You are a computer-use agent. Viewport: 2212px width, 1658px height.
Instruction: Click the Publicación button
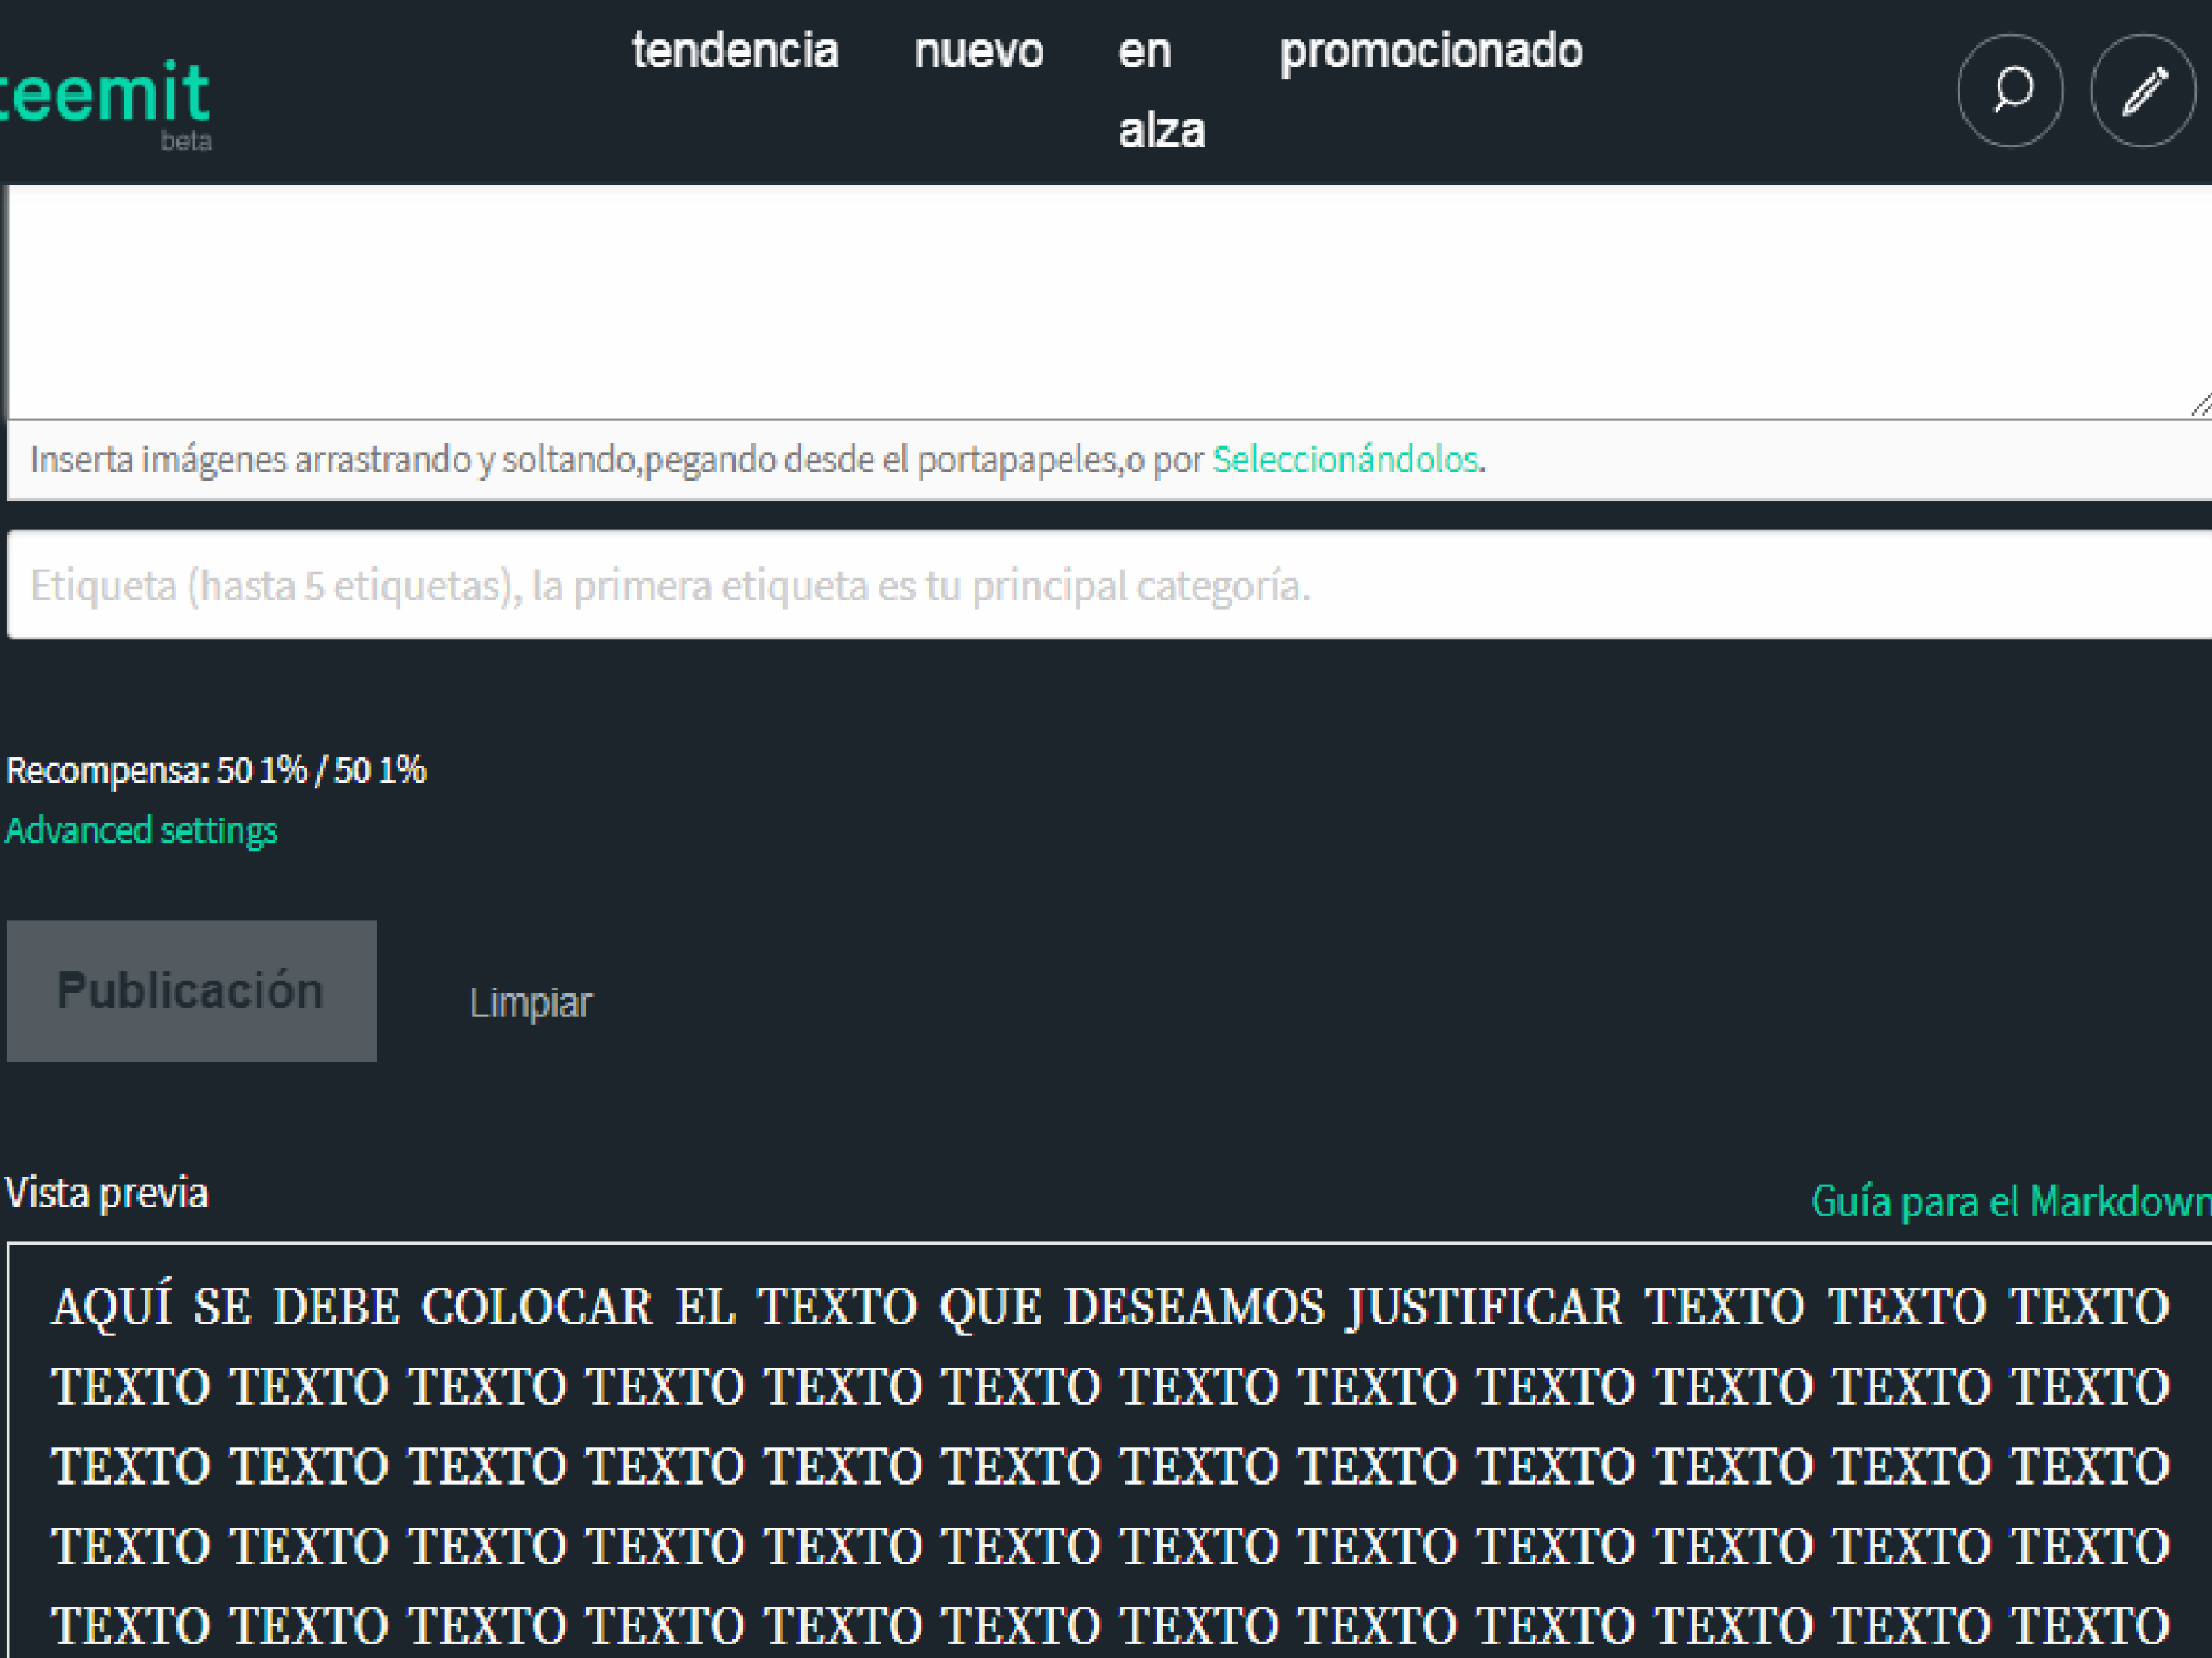point(191,992)
